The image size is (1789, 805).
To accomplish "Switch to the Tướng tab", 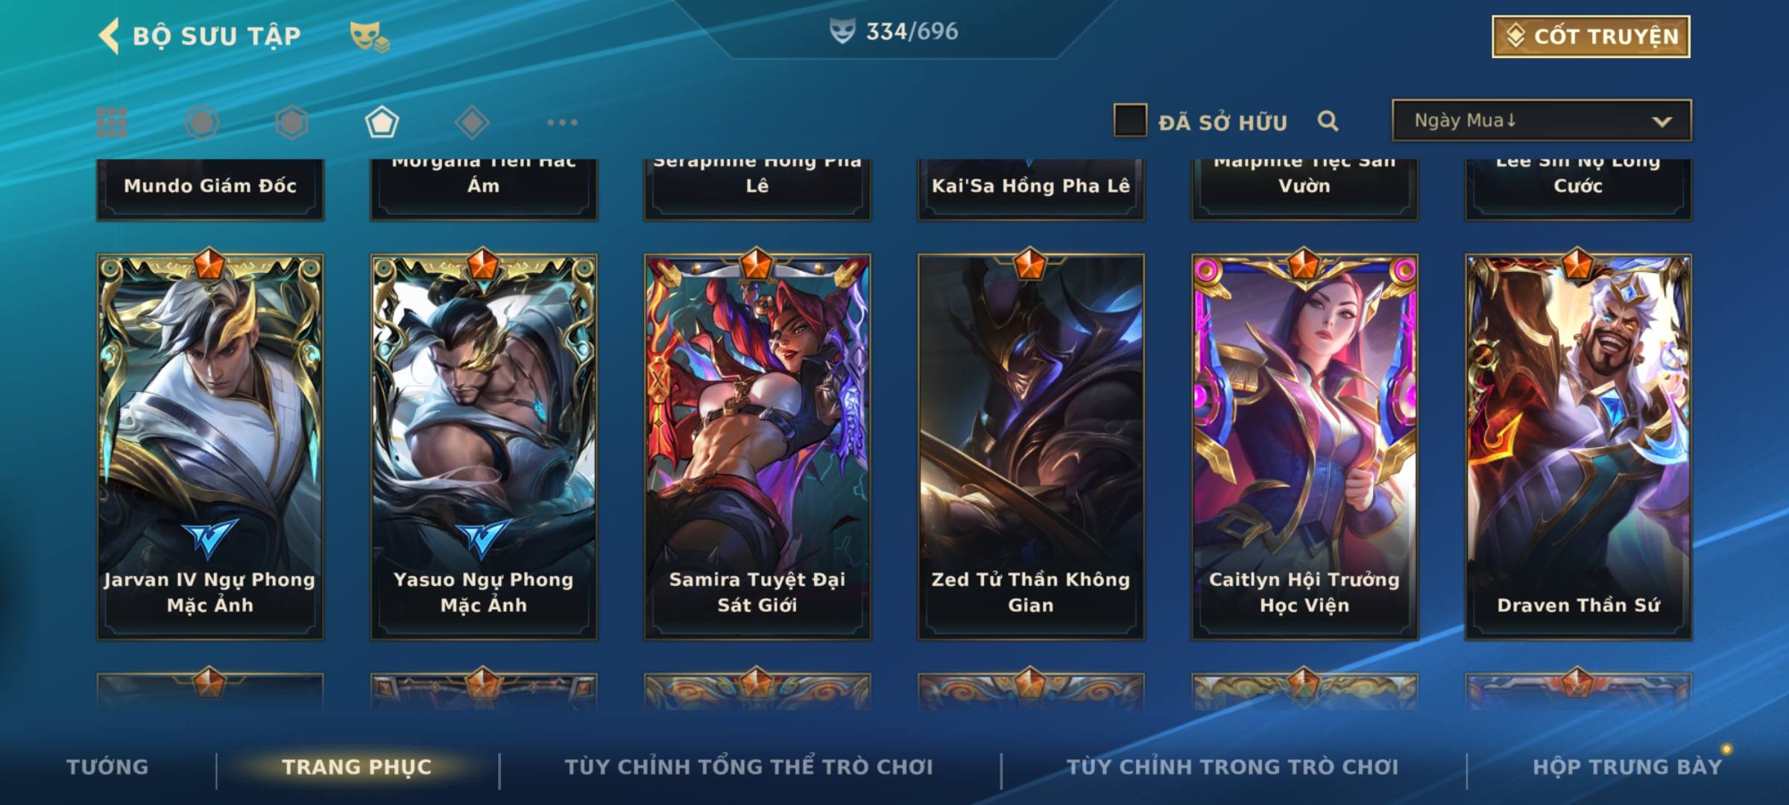I will point(107,766).
